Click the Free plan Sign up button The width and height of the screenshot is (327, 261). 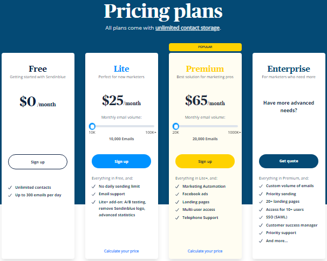click(38, 161)
